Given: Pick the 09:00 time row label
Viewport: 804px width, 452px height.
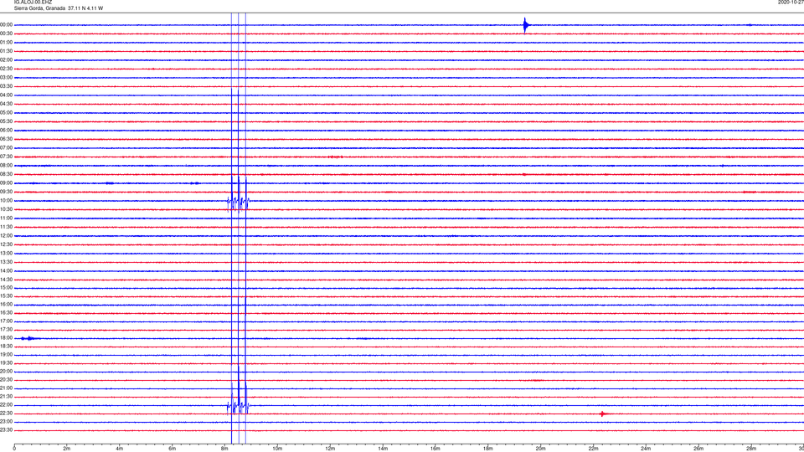Looking at the screenshot, I should (7, 183).
